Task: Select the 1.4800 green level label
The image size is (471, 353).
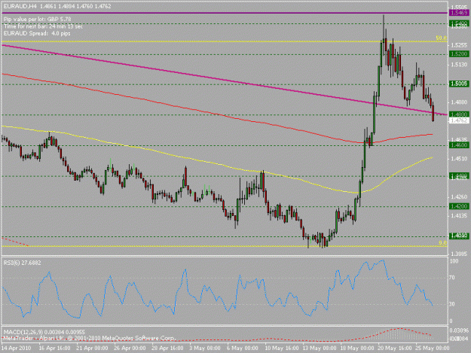Action: pyautogui.click(x=459, y=114)
